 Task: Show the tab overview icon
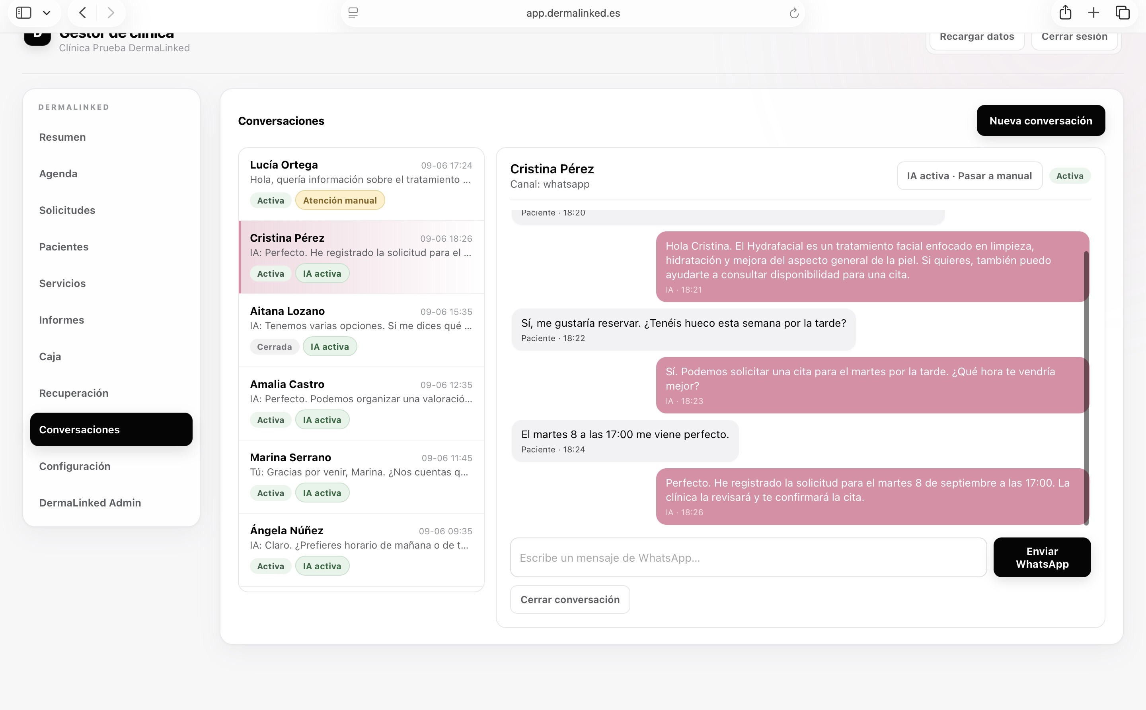tap(1123, 13)
